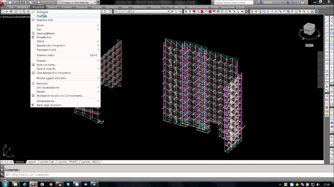Viewport: 334px width, 187px height.
Task: Open the Zoom submenu
Action: pos(65,25)
